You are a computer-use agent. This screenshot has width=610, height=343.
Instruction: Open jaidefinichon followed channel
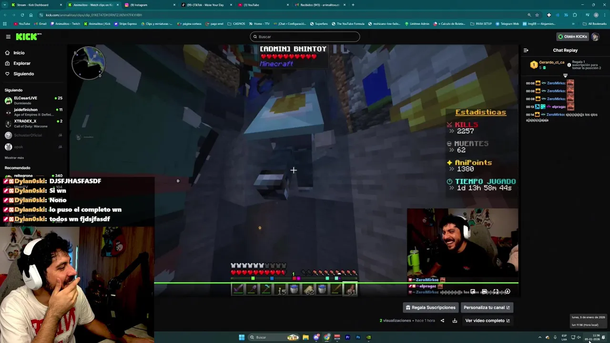pos(33,112)
